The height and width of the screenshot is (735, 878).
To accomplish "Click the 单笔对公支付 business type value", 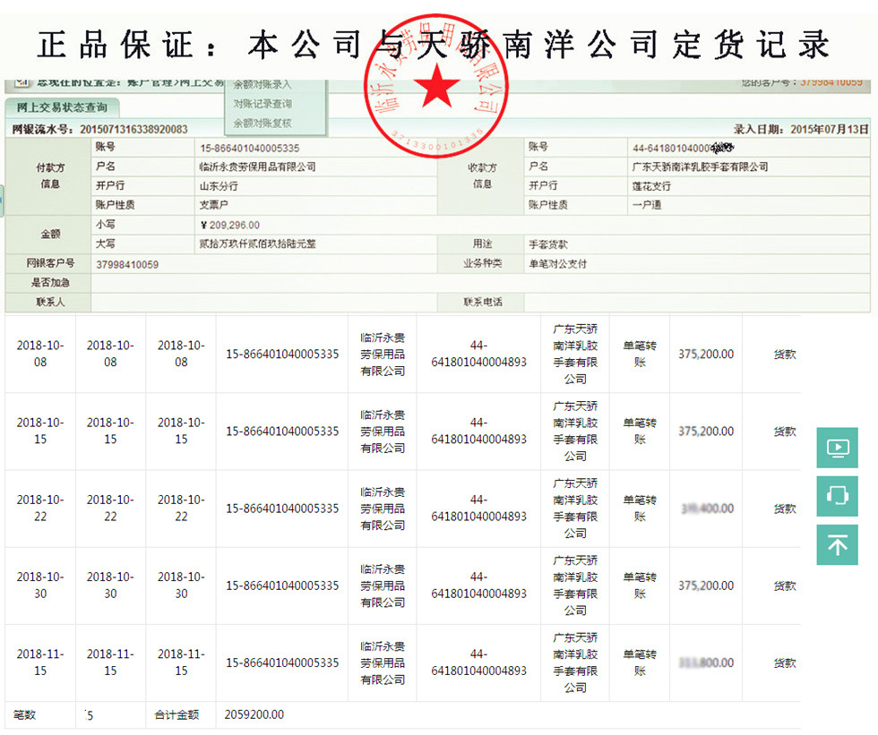I will click(x=557, y=263).
